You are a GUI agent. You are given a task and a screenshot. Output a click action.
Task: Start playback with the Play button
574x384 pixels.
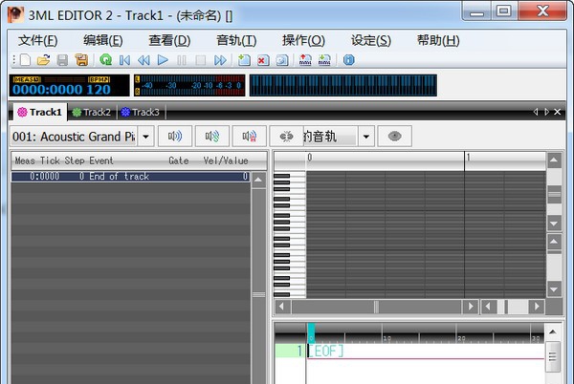(x=163, y=60)
